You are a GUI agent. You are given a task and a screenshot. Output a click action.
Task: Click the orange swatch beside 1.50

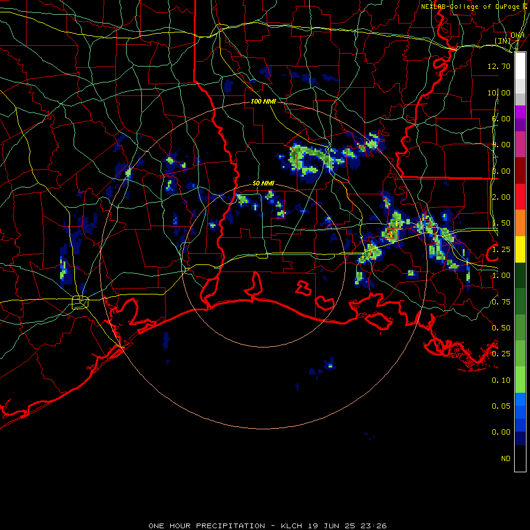click(520, 223)
